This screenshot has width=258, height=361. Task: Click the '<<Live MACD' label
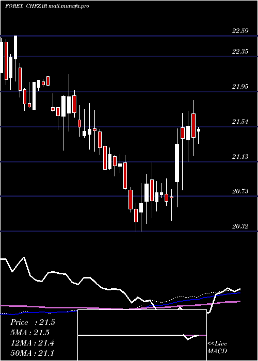point(217,347)
